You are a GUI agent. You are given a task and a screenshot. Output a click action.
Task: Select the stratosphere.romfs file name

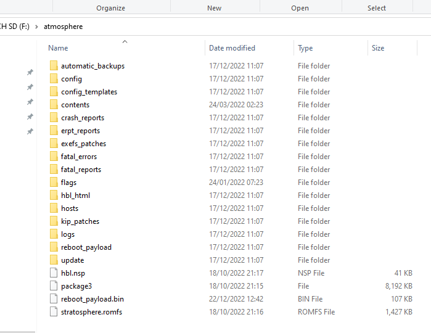pos(91,312)
